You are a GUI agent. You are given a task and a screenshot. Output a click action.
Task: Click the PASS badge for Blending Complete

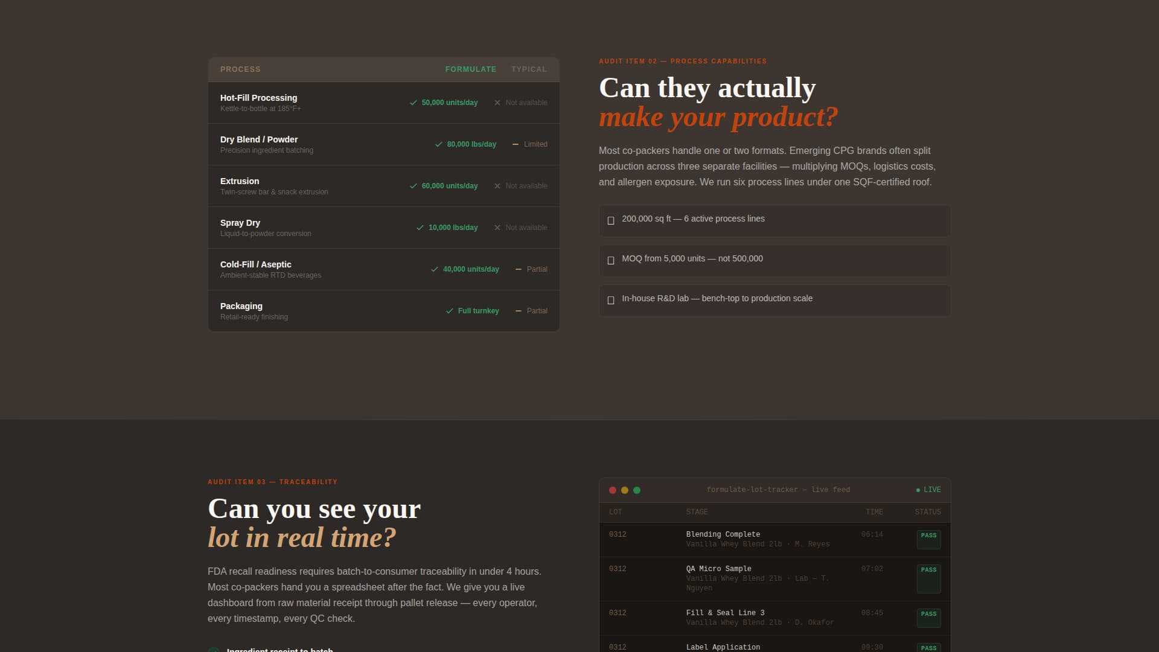pos(928,539)
